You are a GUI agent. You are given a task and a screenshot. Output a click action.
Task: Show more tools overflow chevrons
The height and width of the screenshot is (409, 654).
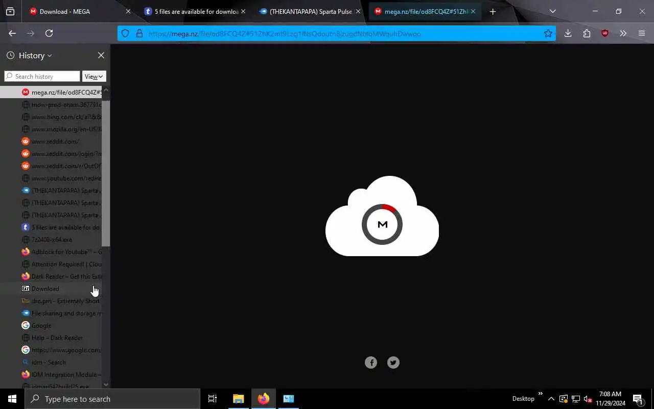(623, 33)
